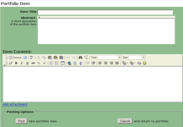Click the spell check icon

pyautogui.click(x=32, y=57)
